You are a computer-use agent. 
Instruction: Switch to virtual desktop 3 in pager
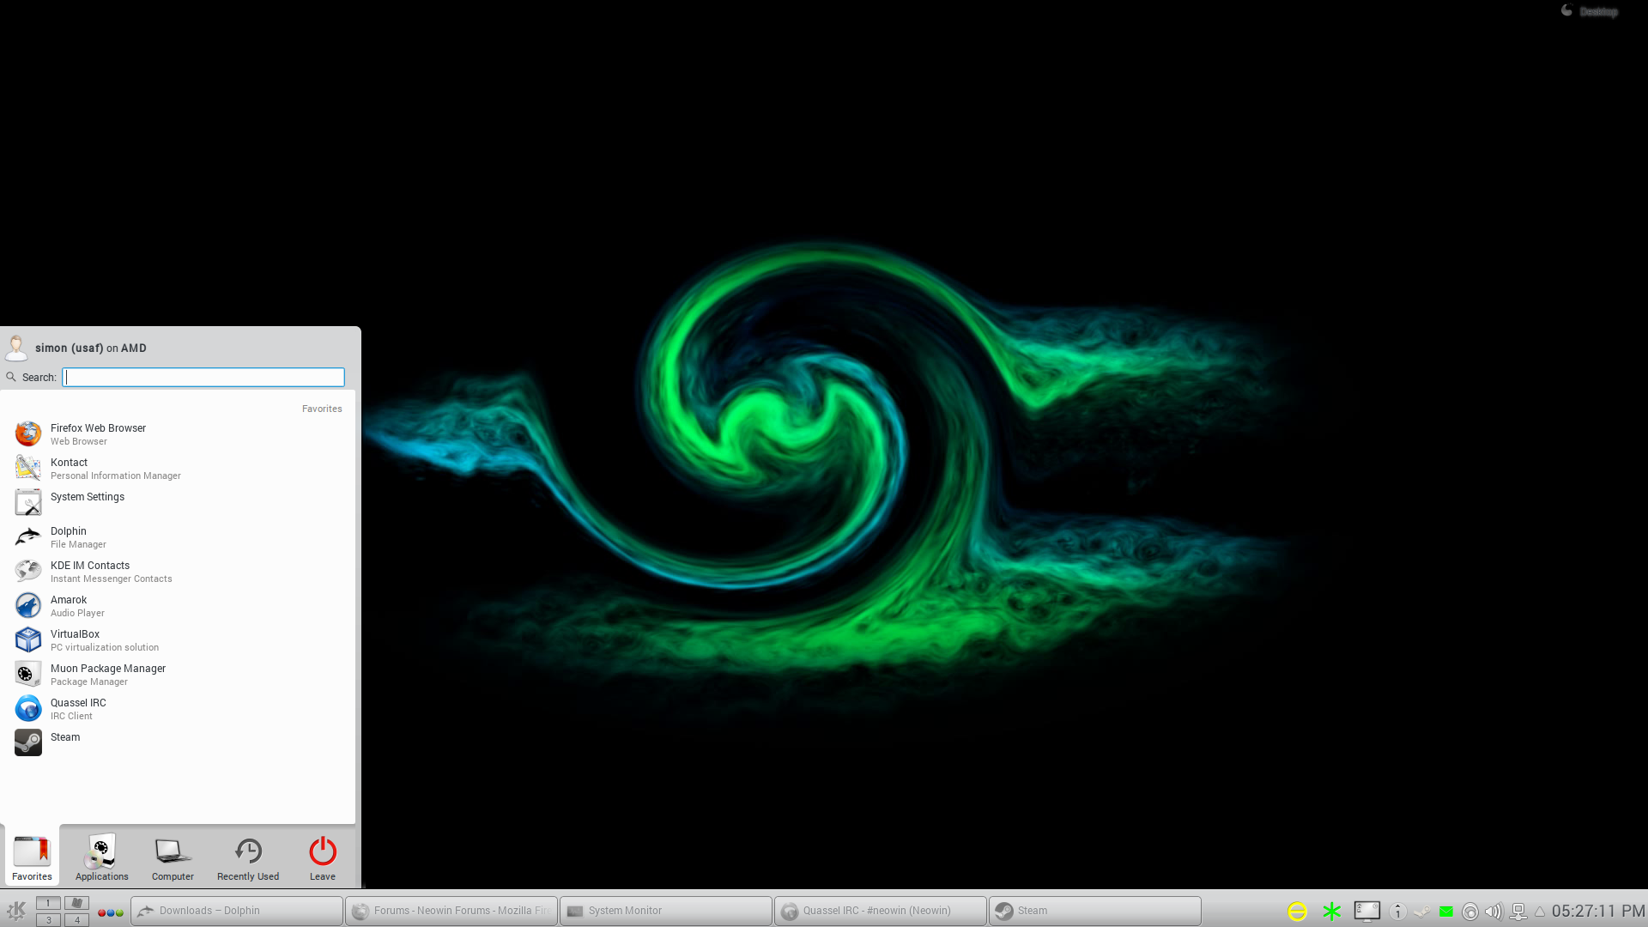48,919
